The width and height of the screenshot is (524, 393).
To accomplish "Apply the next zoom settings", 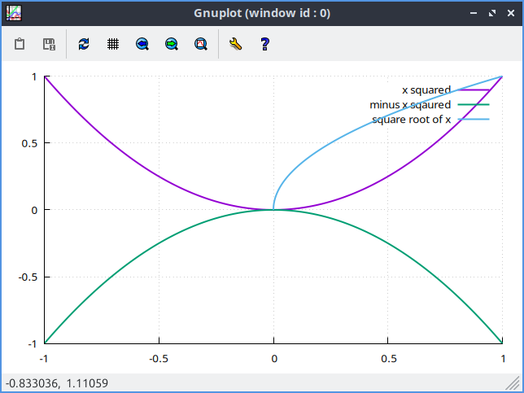I will click(x=172, y=44).
